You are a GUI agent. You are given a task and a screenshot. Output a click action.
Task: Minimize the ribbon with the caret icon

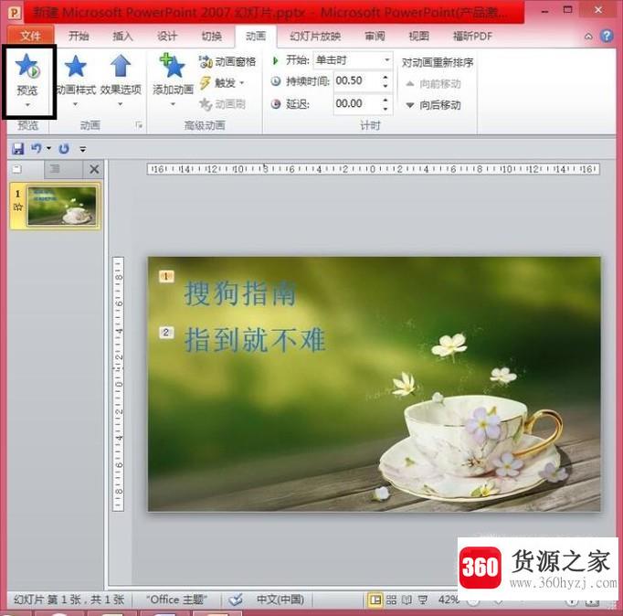pos(588,37)
